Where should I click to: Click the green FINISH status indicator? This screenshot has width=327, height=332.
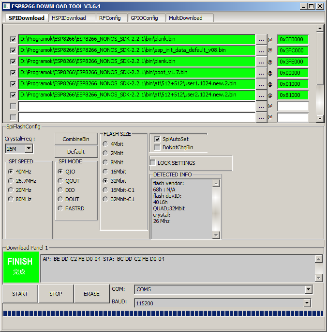pyautogui.click(x=21, y=267)
